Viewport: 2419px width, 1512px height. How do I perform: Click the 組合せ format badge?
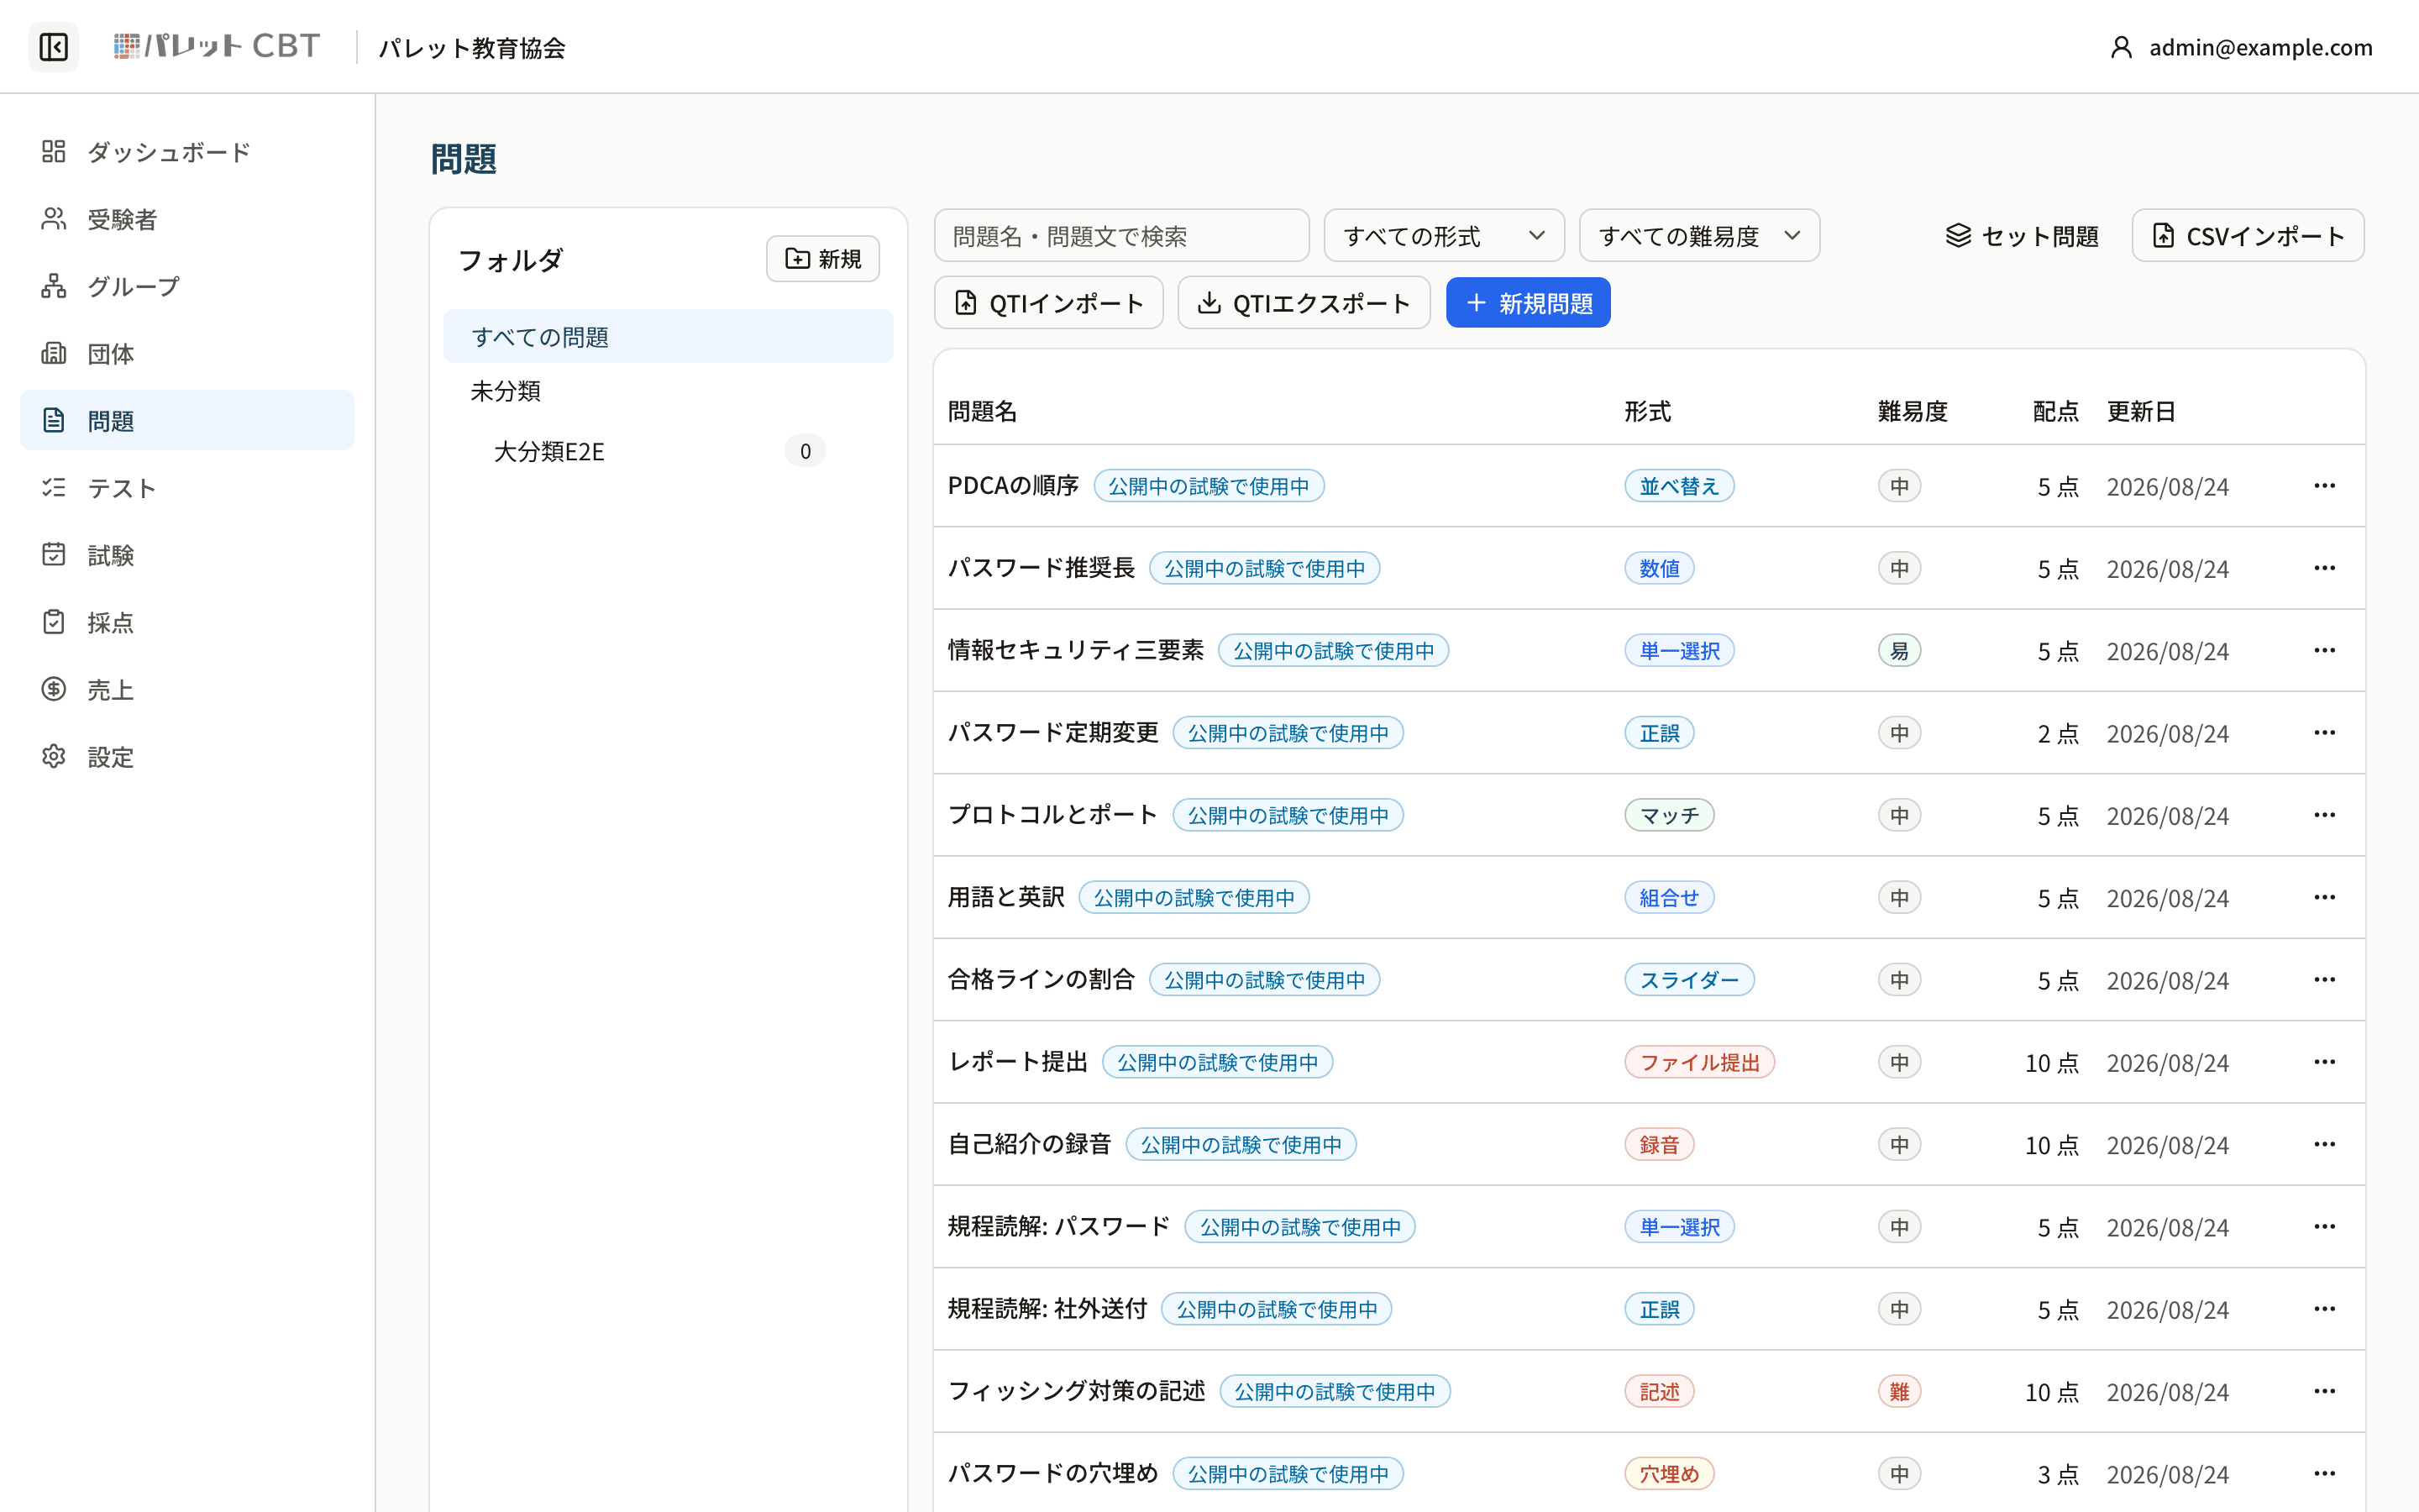point(1668,897)
